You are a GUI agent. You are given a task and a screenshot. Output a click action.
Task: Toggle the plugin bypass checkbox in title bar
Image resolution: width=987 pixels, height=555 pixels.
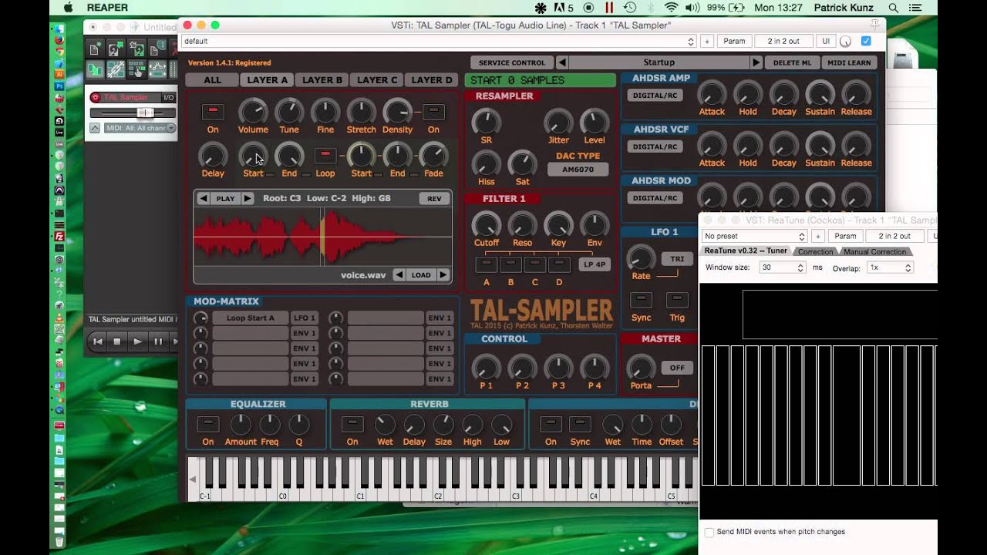(x=866, y=41)
